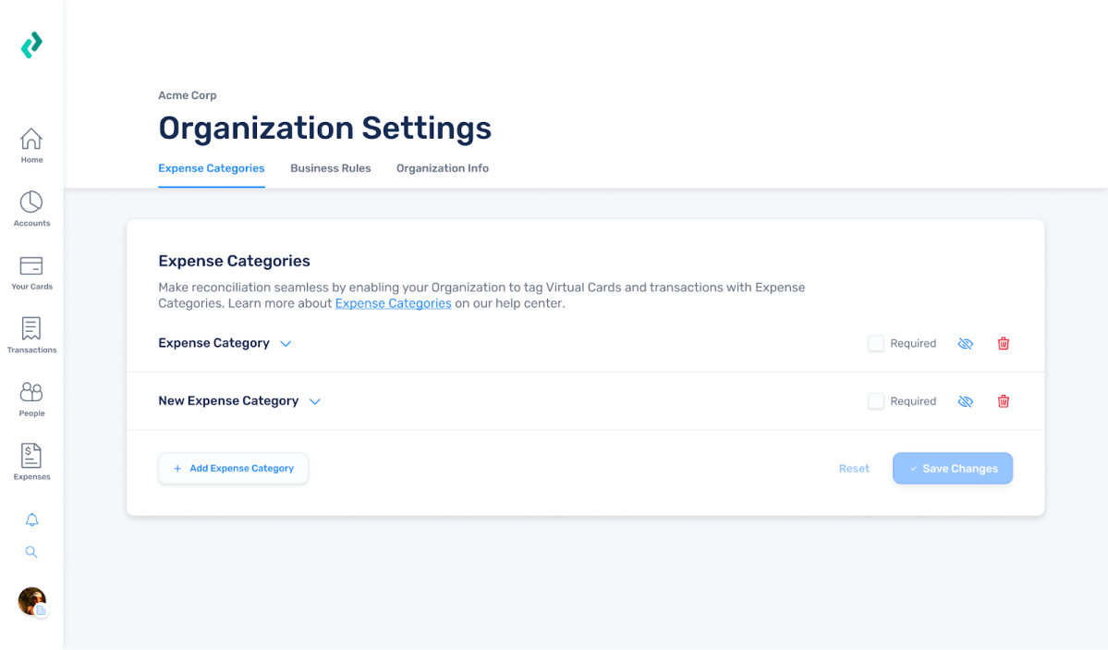1108x650 pixels.
Task: Switch to Organization Info tab
Action: pyautogui.click(x=443, y=168)
